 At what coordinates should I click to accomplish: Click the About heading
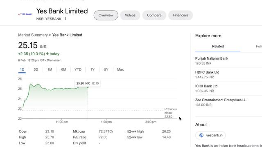pyautogui.click(x=201, y=125)
